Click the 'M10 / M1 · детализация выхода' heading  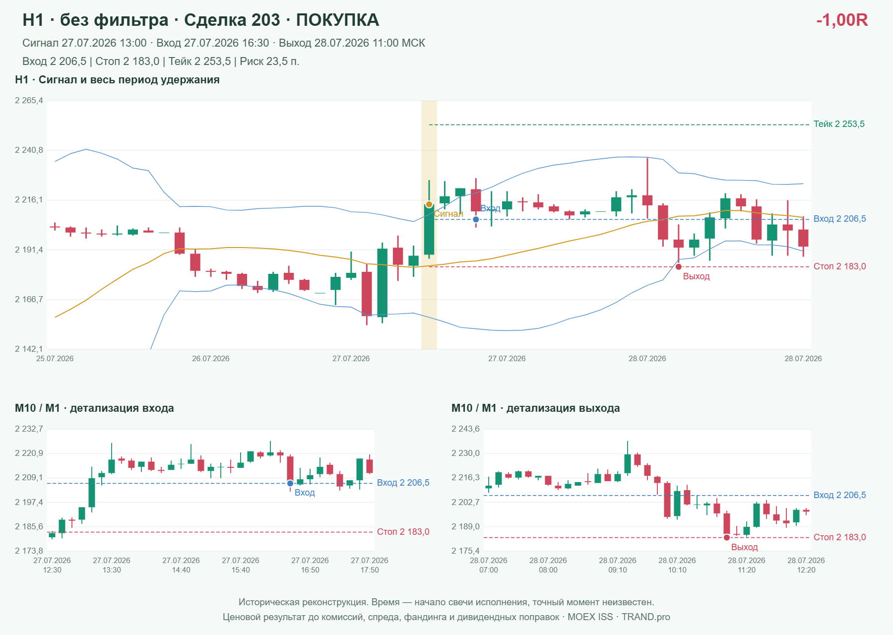pyautogui.click(x=536, y=408)
